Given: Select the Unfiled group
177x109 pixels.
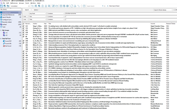Looking at the screenshot, I should [11, 24].
